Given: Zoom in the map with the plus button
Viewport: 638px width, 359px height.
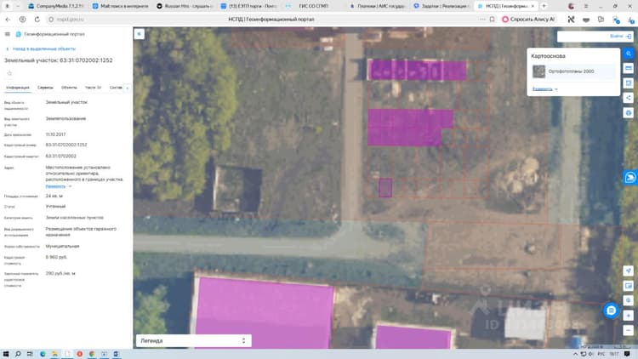Looking at the screenshot, I should tap(629, 316).
